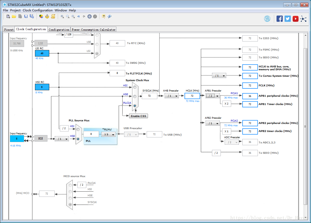311x223 pixels.
Task: Select HSI in System Clock Mux
Action: [x=135, y=87]
